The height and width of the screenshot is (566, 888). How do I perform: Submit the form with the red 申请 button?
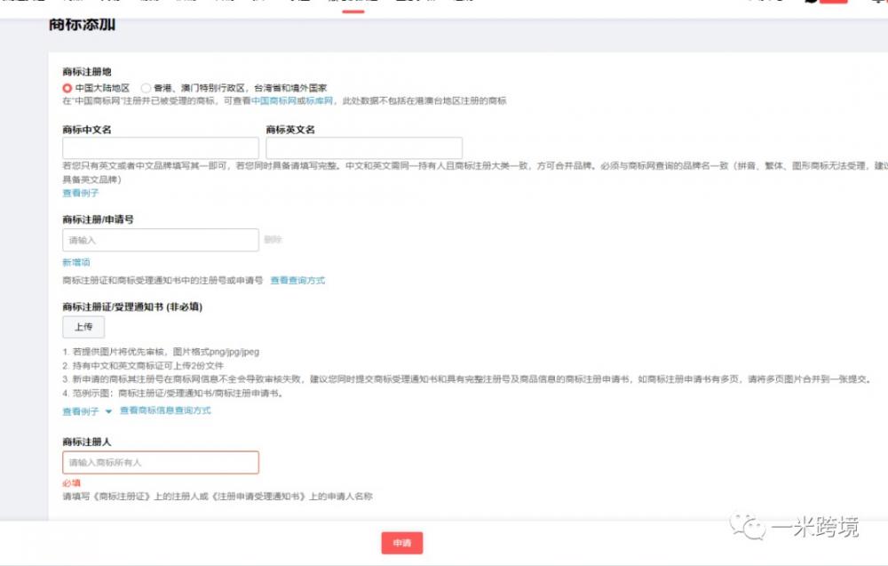click(401, 543)
